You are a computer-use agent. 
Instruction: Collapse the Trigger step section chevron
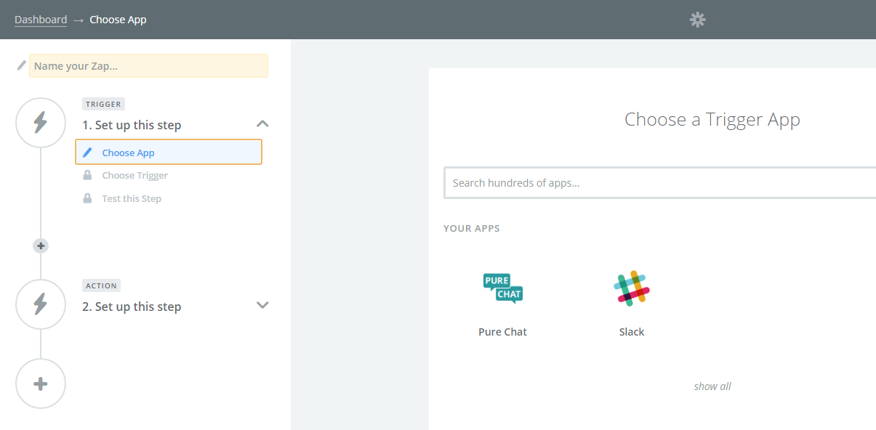tap(262, 124)
